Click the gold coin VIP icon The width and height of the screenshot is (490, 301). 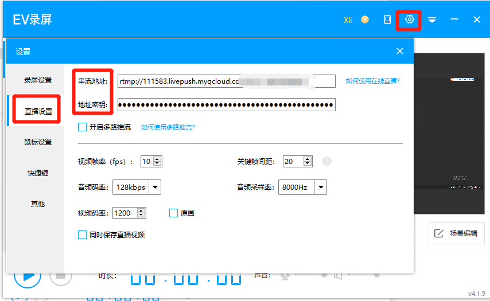click(365, 19)
